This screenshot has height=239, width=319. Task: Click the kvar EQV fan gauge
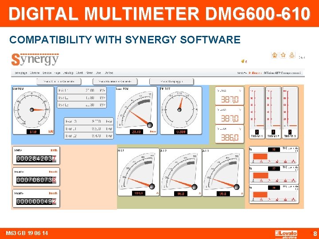(136, 110)
